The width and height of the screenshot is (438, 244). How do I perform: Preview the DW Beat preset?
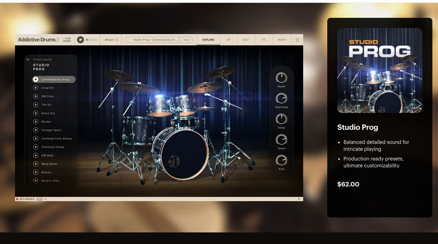pyautogui.click(x=36, y=155)
